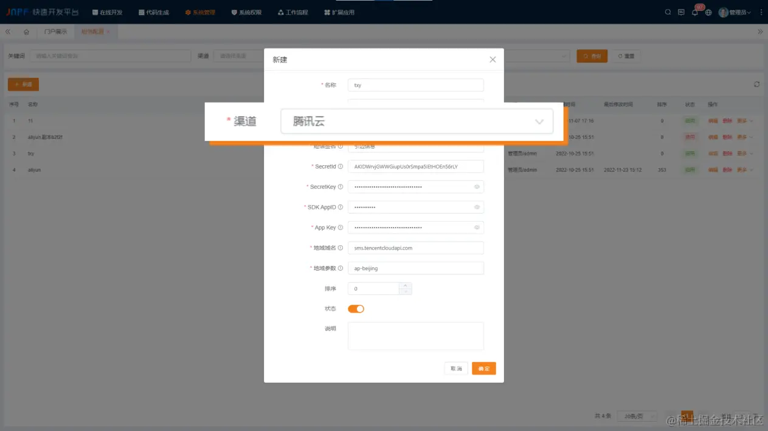Open the 系统管理 menu
Viewport: 768px width, 431px height.
click(201, 12)
